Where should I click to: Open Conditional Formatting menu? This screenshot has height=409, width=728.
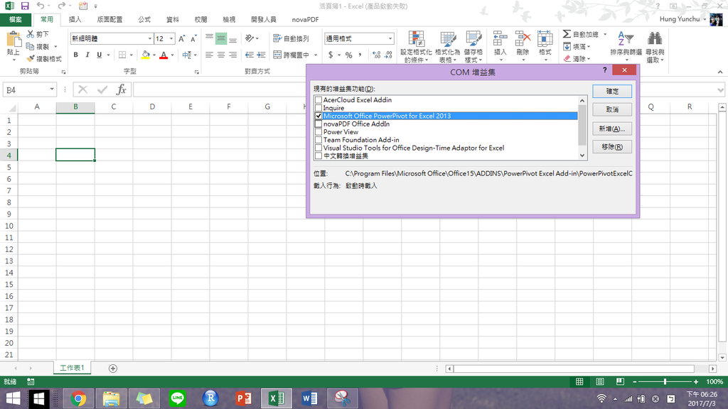coord(416,47)
